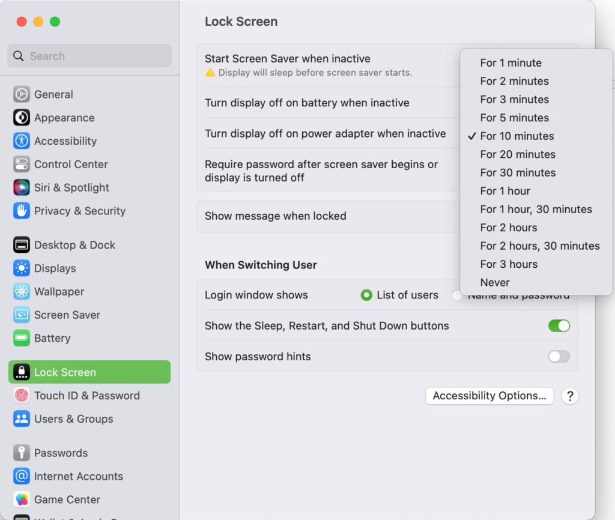This screenshot has height=520, width=615.
Task: Open the Game Center icon
Action: (x=22, y=500)
